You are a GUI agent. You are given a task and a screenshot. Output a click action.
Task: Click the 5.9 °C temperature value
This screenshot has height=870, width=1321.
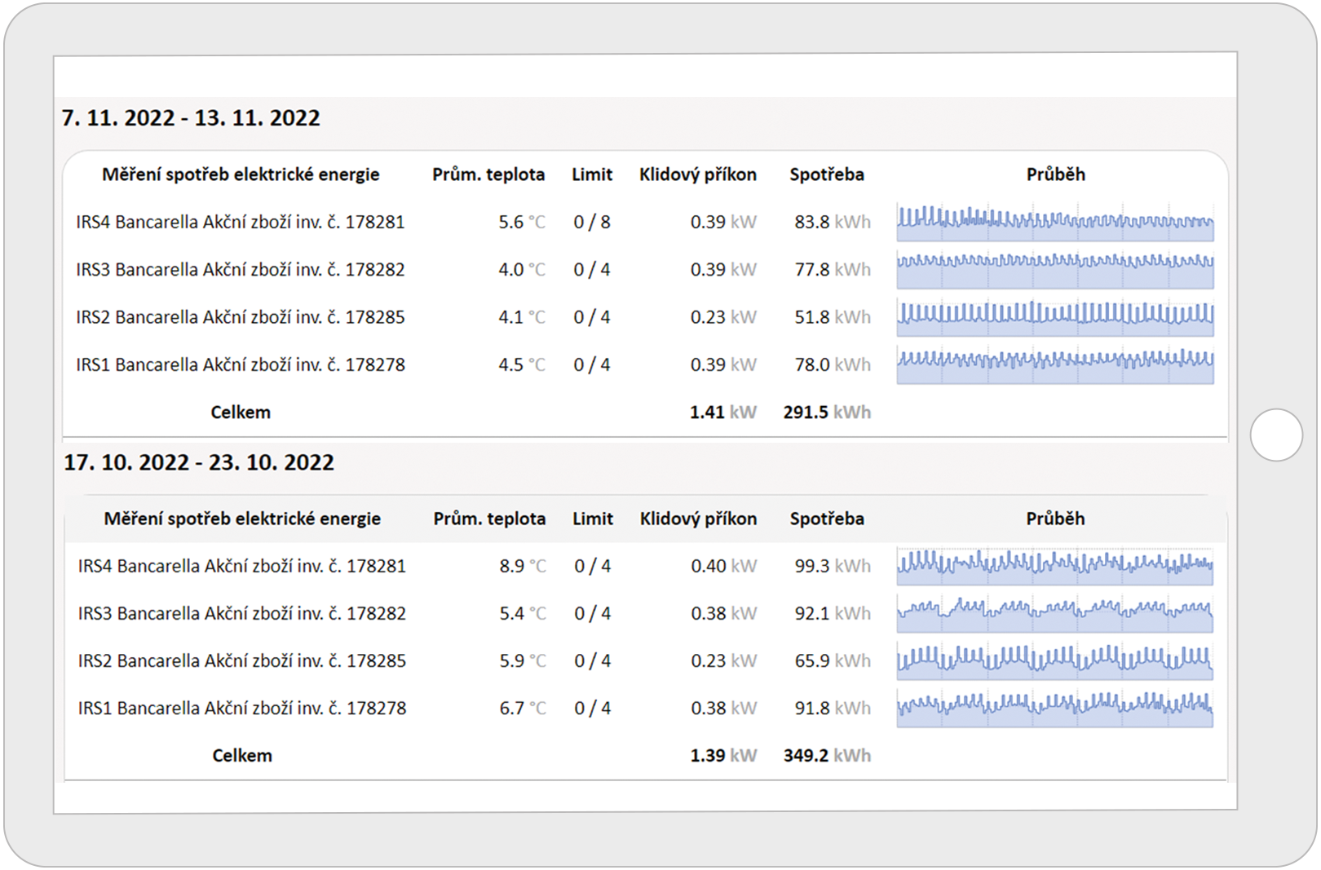coord(523,660)
